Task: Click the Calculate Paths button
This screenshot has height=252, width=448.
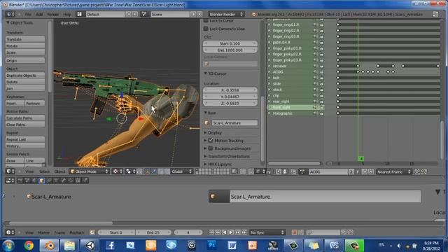Action: tap(25, 118)
